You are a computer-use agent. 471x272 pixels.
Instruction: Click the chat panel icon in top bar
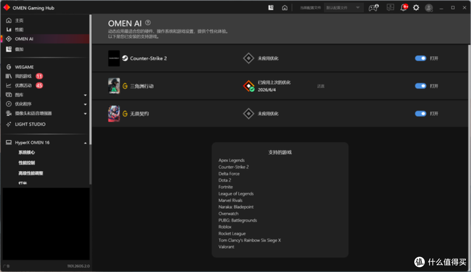[x=390, y=7]
